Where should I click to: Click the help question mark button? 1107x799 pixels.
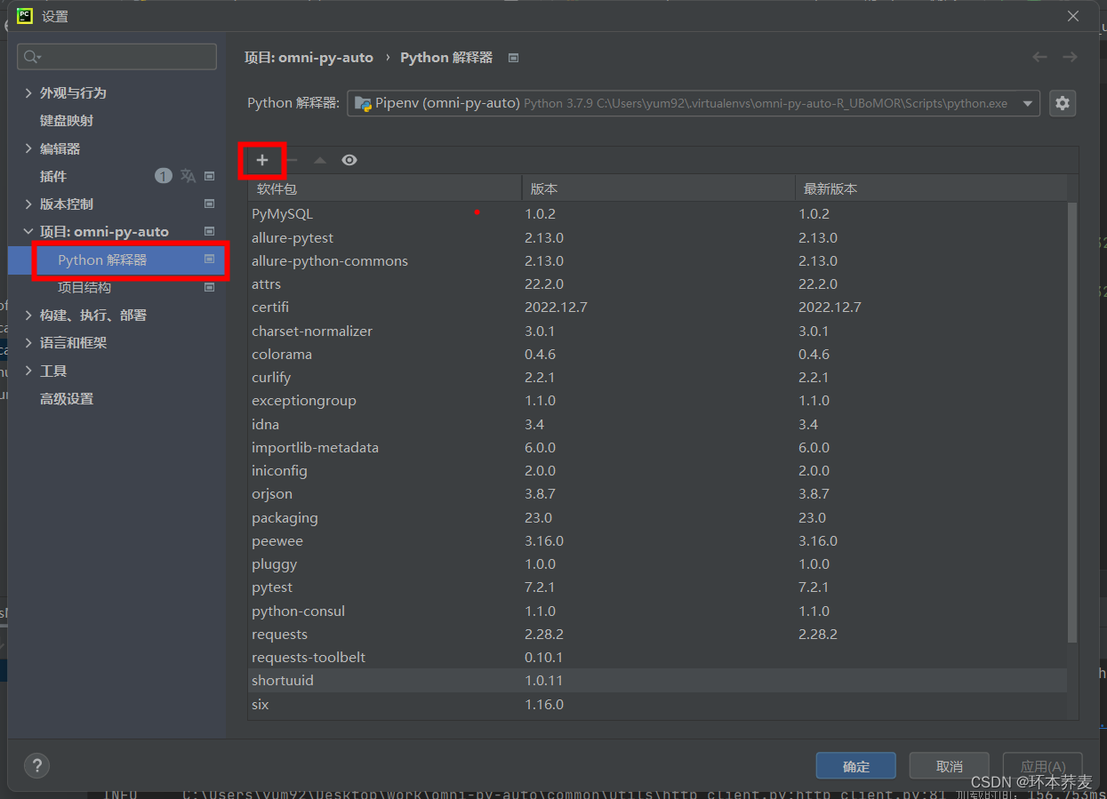click(36, 765)
